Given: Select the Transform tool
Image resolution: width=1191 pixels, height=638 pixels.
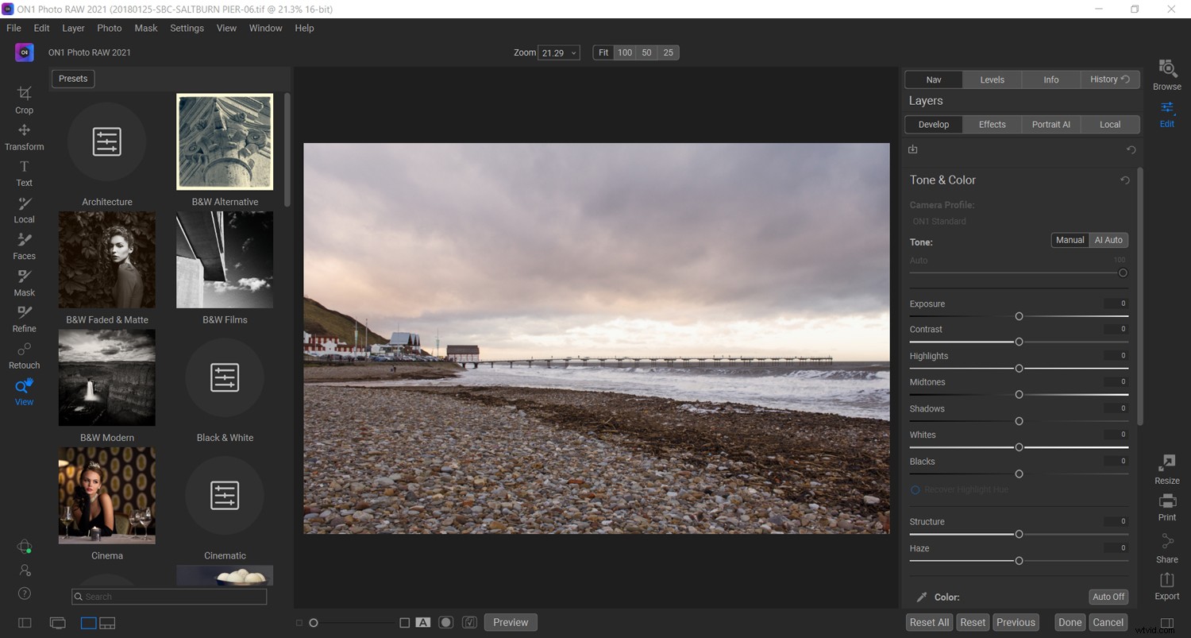Looking at the screenshot, I should point(24,136).
